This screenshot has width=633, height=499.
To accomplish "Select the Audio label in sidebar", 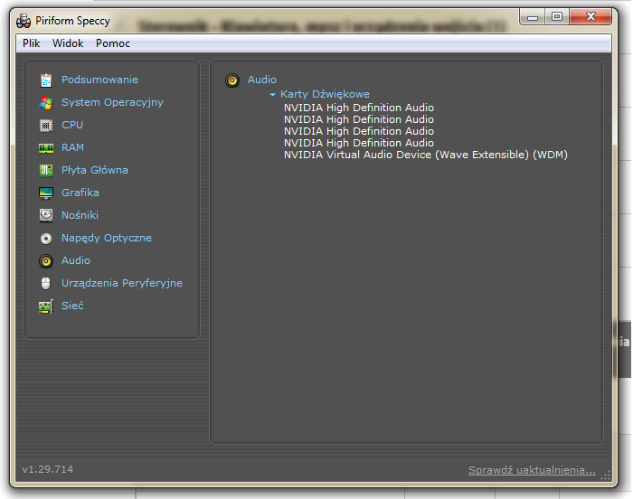I will pyautogui.click(x=76, y=260).
